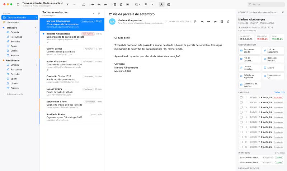Check parcela 10 dated 15/05/2027
Image resolution: width=287 pixels, height=171 pixels.
(241, 137)
